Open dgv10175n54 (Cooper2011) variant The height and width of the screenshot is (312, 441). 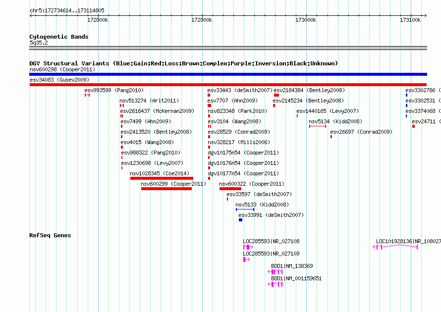tap(243, 153)
